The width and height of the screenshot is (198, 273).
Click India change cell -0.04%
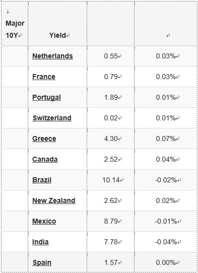coord(166,242)
